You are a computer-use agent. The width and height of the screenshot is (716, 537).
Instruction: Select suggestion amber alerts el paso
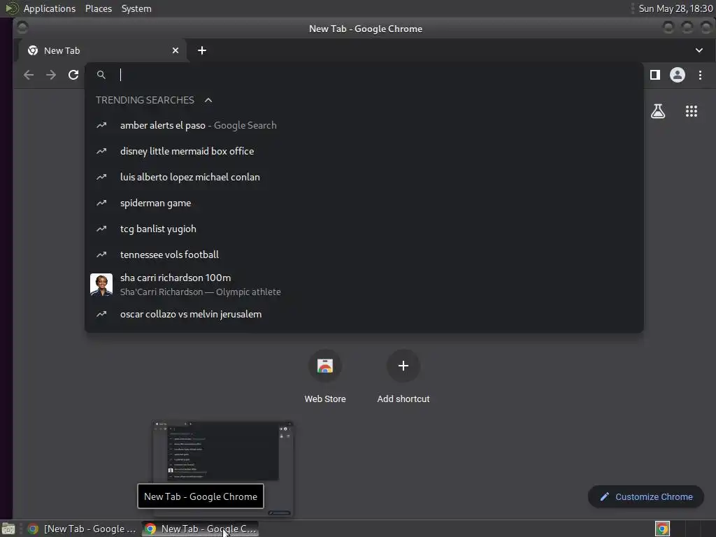pos(364,125)
